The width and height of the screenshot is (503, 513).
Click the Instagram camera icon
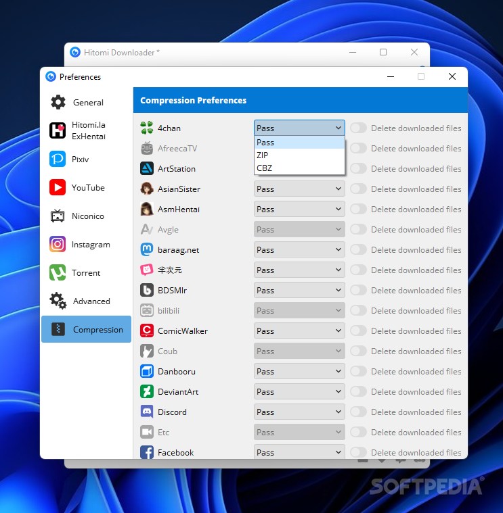[x=58, y=244]
